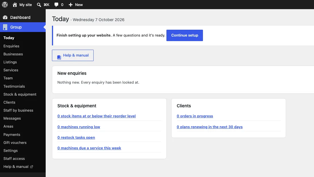Follow the 0 machines running low link

click(x=79, y=127)
